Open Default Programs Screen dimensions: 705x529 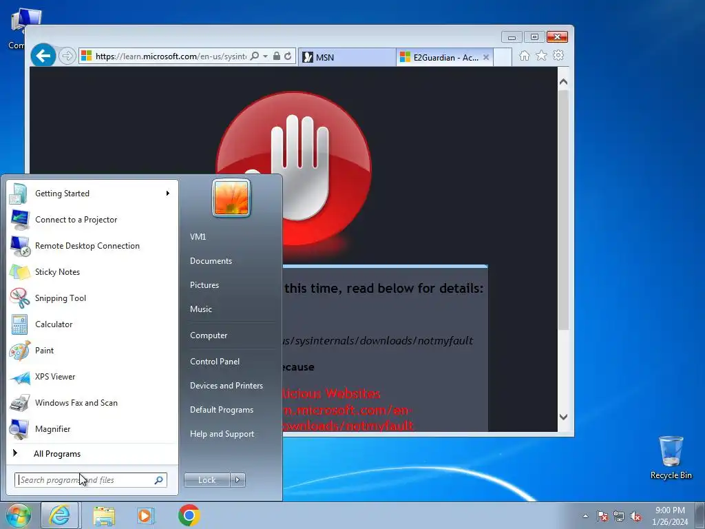click(x=222, y=410)
